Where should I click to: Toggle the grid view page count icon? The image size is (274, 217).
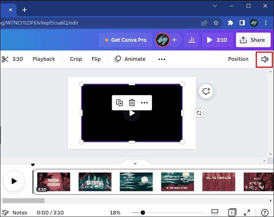coord(232,213)
